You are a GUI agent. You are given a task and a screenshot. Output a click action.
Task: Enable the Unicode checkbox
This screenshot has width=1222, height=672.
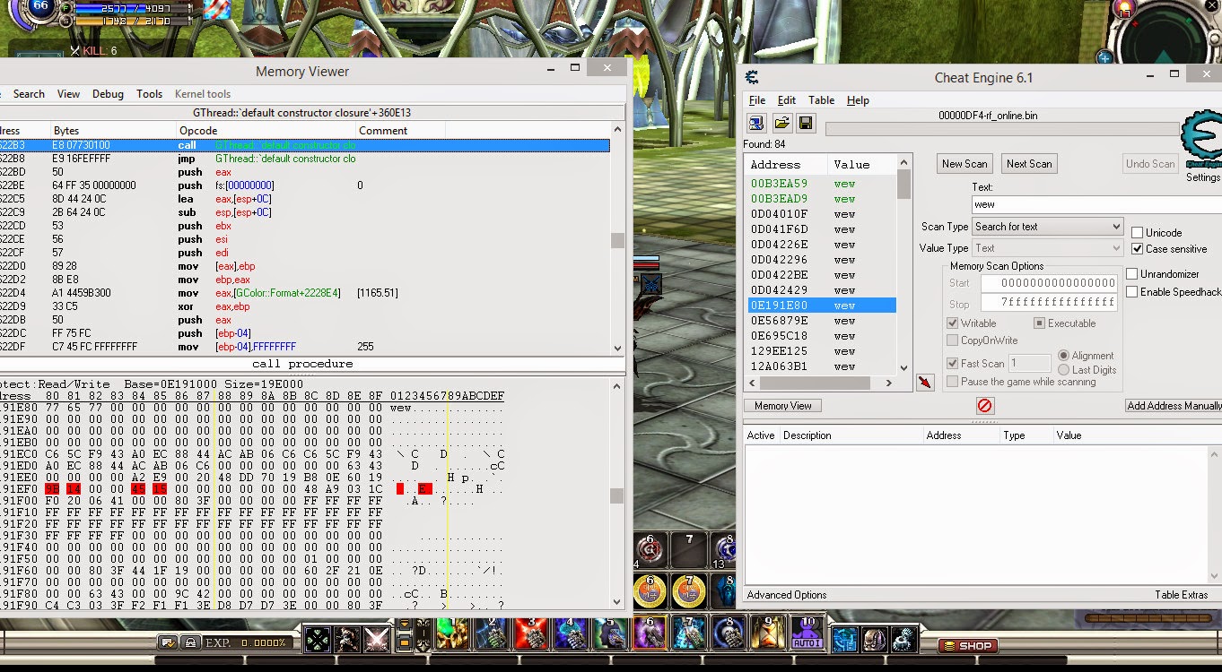tap(1138, 233)
